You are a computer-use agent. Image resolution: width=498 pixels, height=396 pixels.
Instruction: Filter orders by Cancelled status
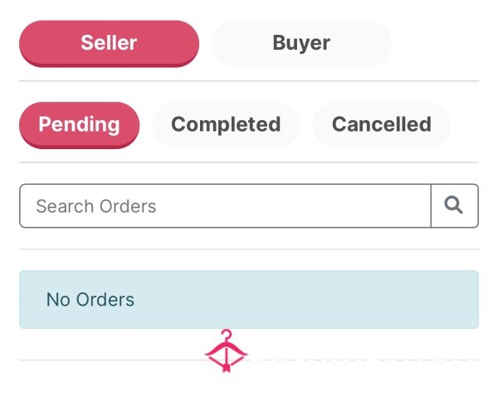382,124
